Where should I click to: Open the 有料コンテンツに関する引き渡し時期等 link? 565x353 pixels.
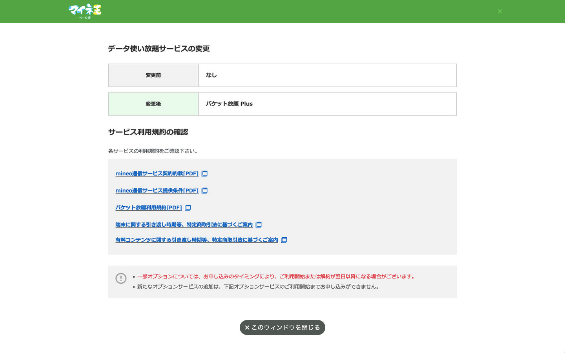point(197,240)
